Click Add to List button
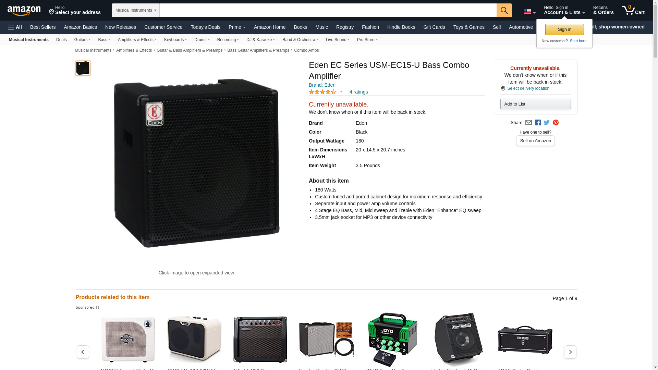Screen dimensions: 658x370 [x=535, y=104]
